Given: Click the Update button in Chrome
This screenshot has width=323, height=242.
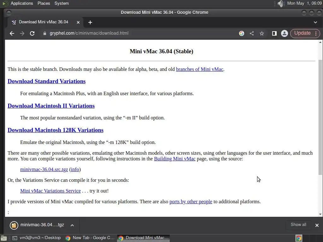Looking at the screenshot, I should coord(302,33).
